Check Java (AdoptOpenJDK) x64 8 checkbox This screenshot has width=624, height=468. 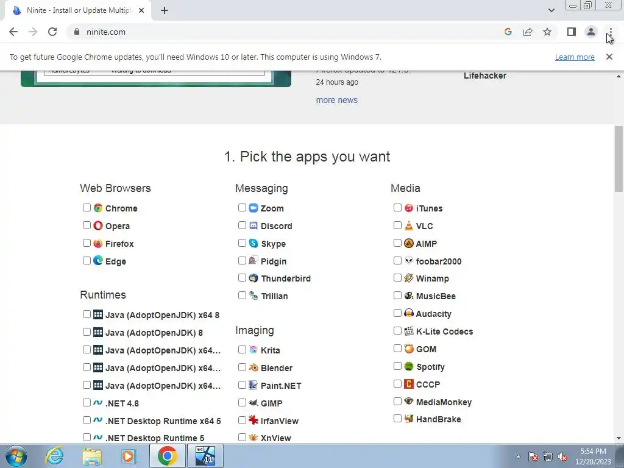click(x=87, y=314)
